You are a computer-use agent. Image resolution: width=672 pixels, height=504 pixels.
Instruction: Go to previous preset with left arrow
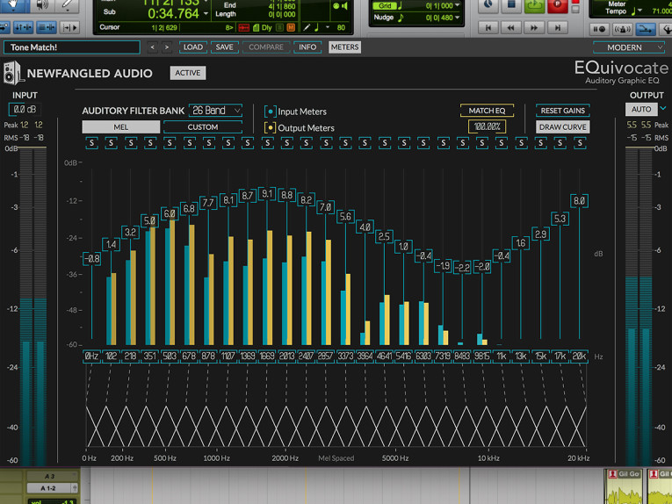[x=152, y=47]
